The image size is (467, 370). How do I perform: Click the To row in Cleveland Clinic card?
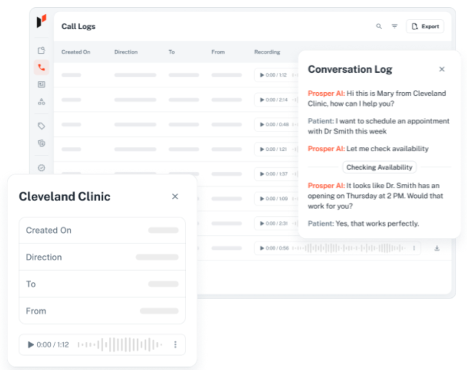[x=102, y=284]
